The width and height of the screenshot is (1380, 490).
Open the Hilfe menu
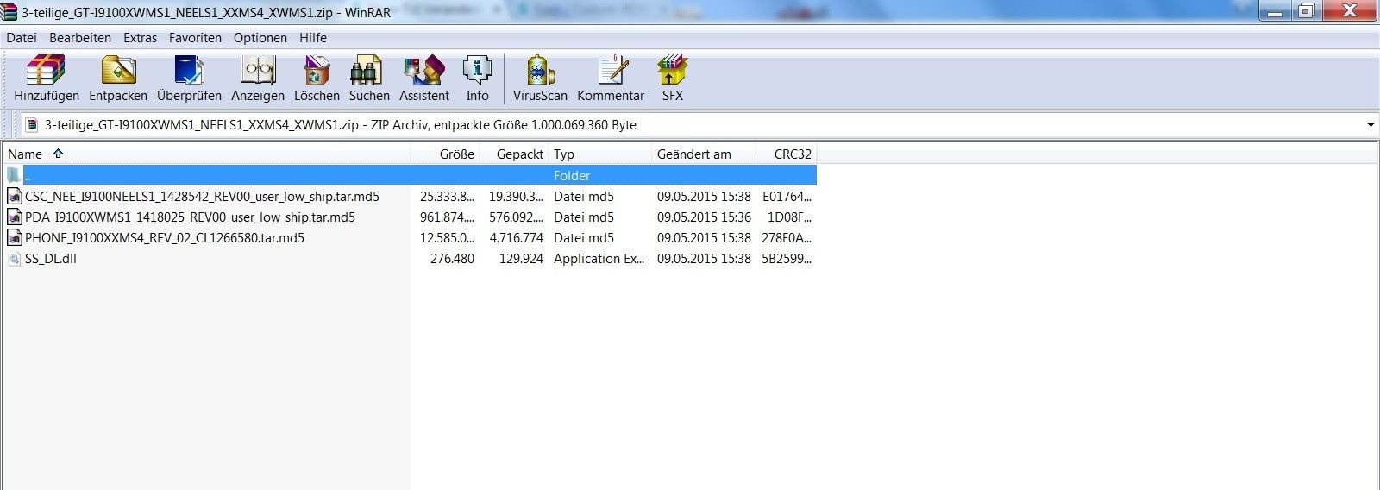click(x=313, y=38)
